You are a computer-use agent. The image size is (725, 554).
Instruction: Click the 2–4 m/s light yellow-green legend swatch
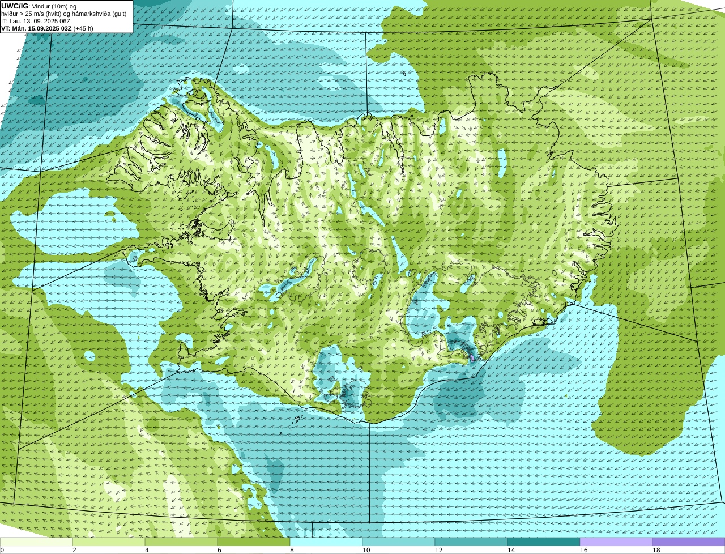click(109, 542)
